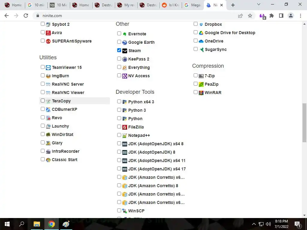The width and height of the screenshot is (307, 230).
Task: Check the TeraCopy checkbox
Action: point(43,101)
